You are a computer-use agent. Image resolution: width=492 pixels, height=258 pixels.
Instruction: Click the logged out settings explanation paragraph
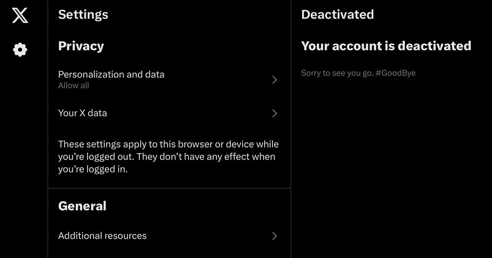168,156
